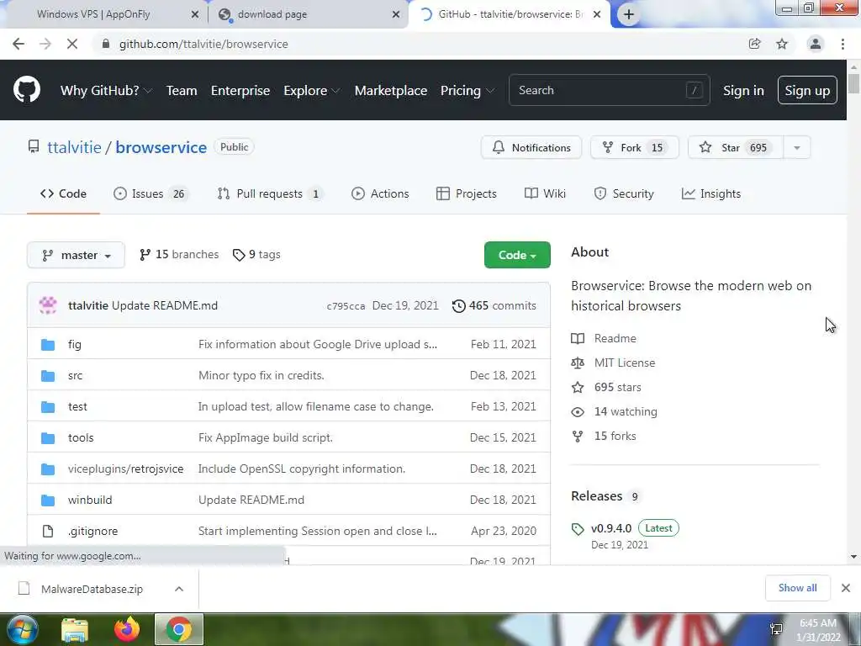
Task: Open a new tab with plus button
Action: click(629, 14)
